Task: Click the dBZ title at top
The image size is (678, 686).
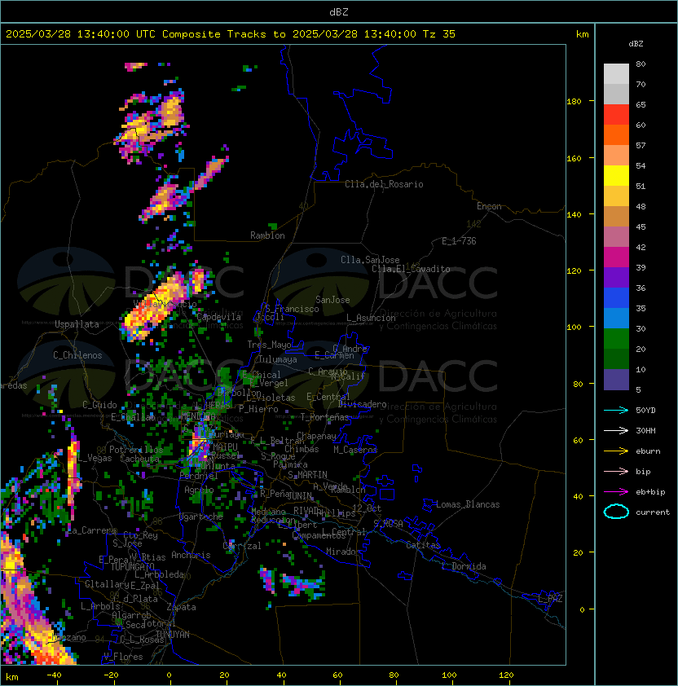Action: tap(339, 11)
